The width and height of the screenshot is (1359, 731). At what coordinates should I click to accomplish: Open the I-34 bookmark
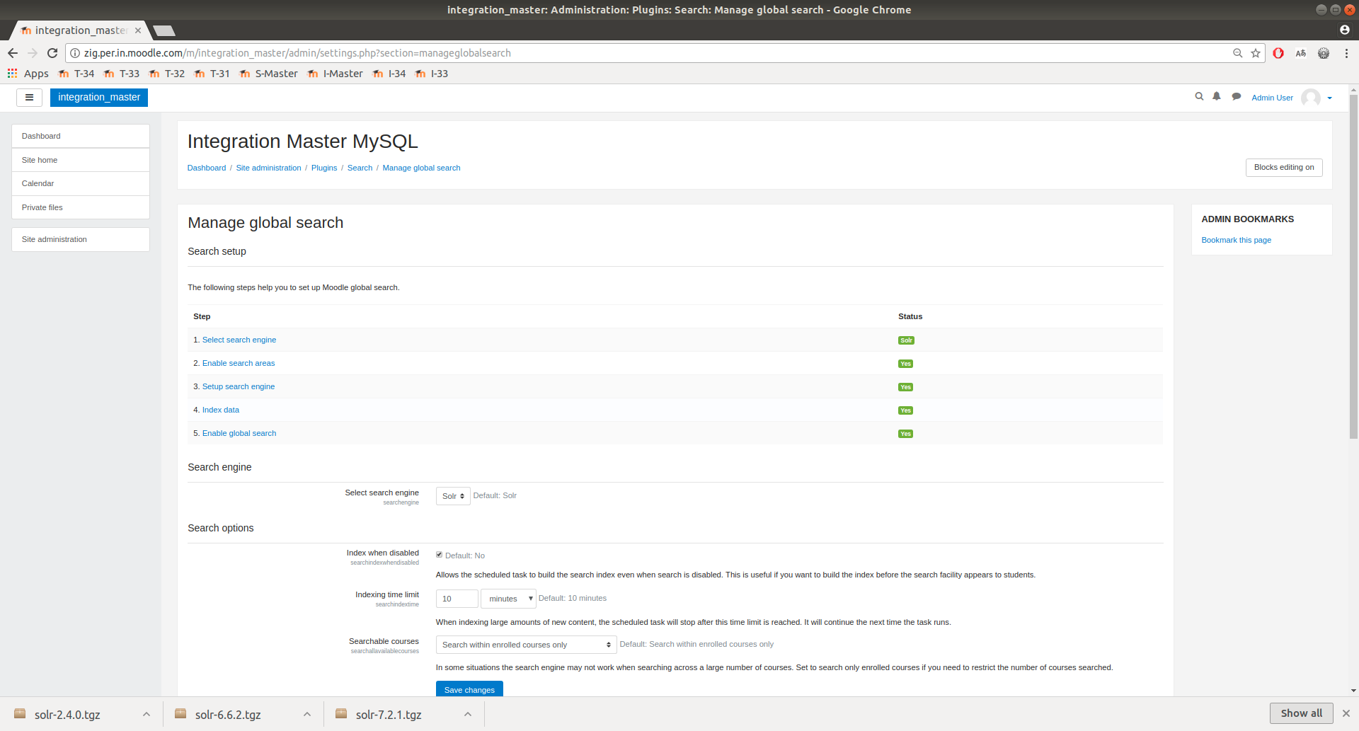389,74
